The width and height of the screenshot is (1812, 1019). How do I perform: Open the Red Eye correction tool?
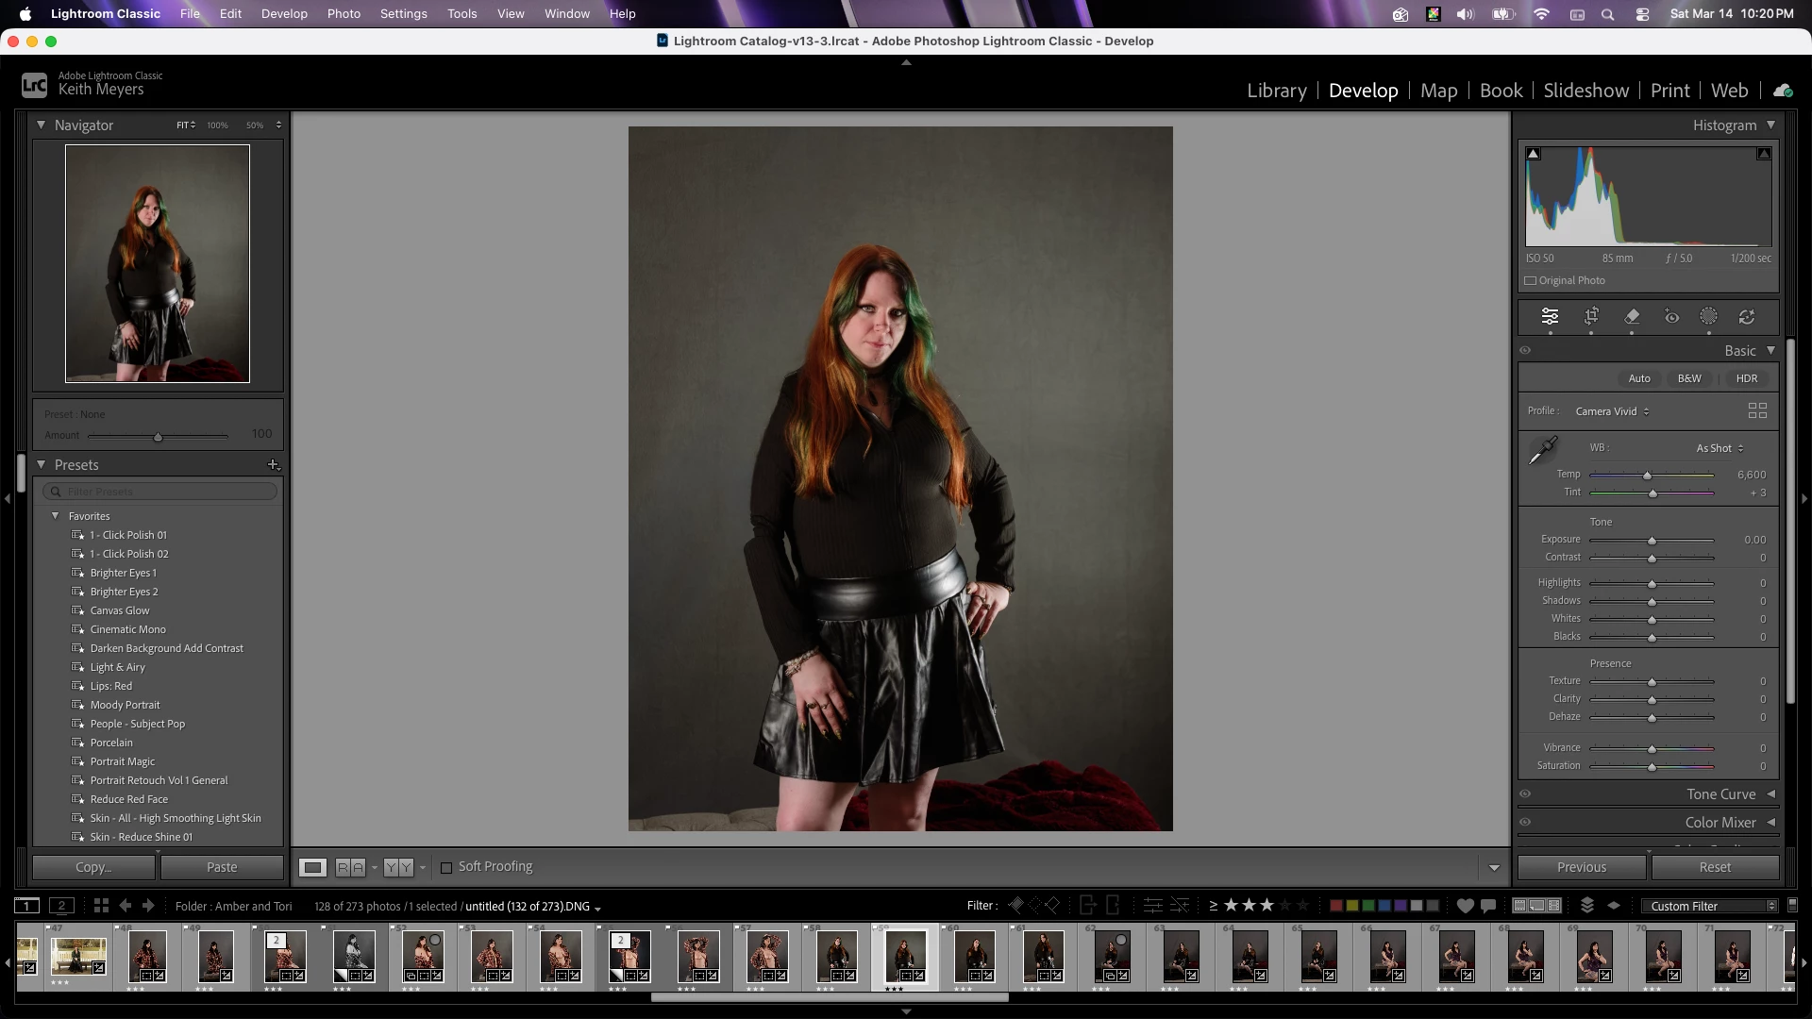click(x=1671, y=317)
